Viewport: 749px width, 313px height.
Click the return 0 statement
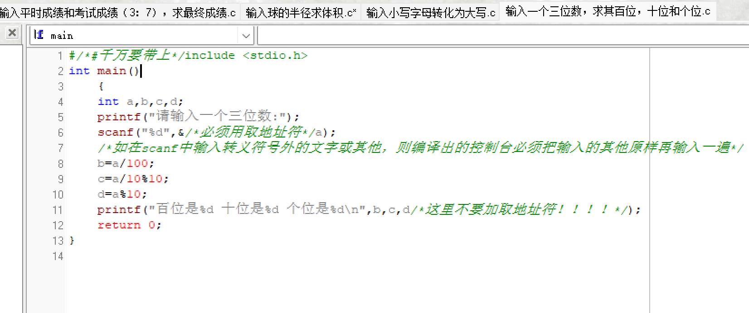[129, 225]
